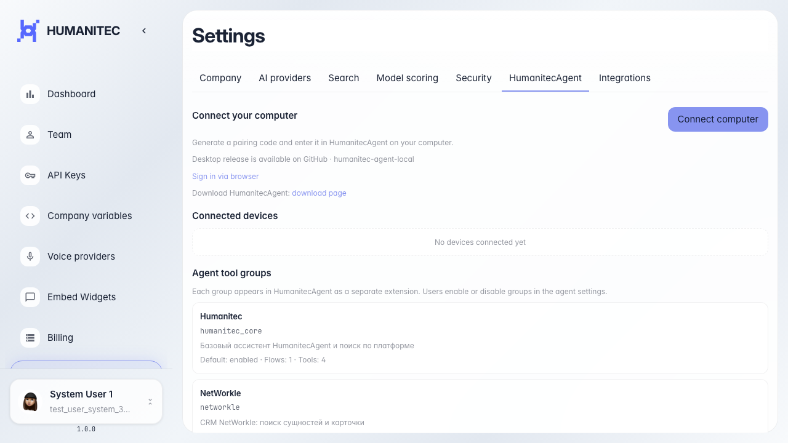Viewport: 788px width, 443px height.
Task: Click the HUMANITEC brand name
Action: click(x=83, y=31)
